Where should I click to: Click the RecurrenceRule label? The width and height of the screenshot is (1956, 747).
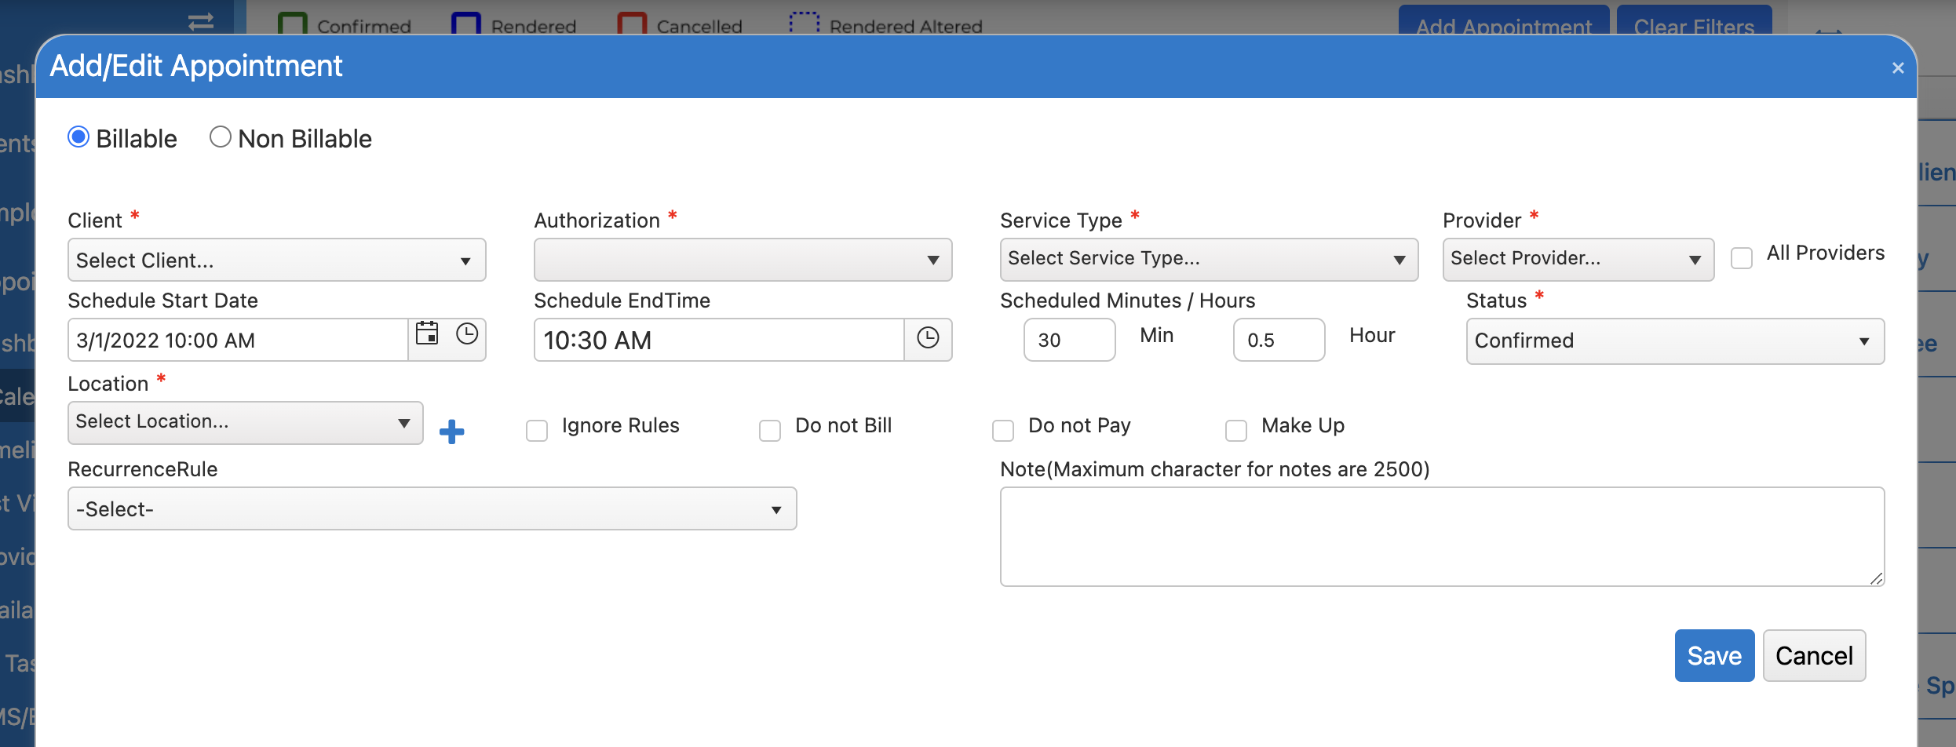tap(143, 469)
